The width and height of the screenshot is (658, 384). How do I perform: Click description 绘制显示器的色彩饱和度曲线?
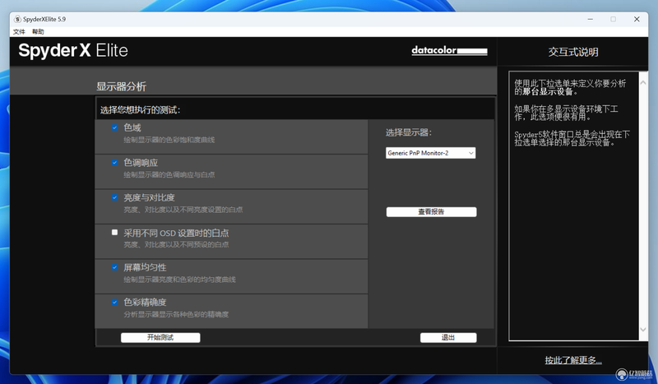(169, 140)
